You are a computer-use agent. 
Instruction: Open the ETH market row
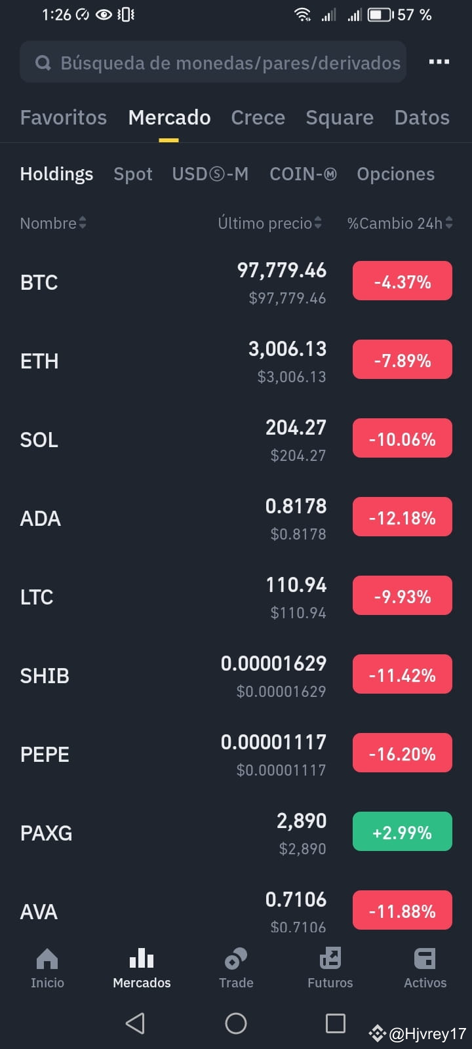point(236,361)
